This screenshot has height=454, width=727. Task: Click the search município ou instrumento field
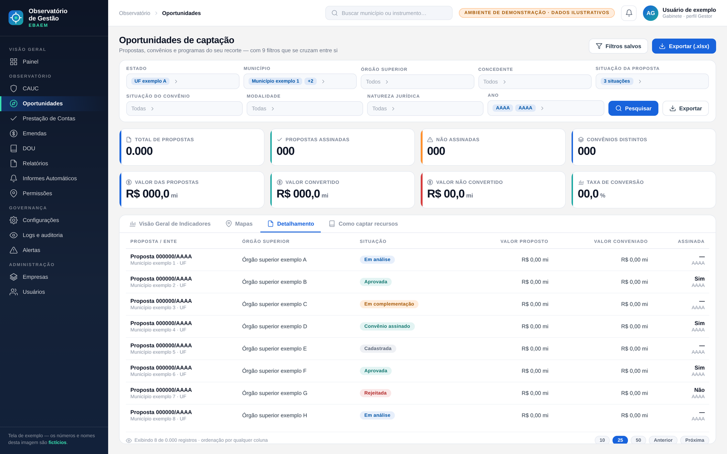[x=389, y=13]
